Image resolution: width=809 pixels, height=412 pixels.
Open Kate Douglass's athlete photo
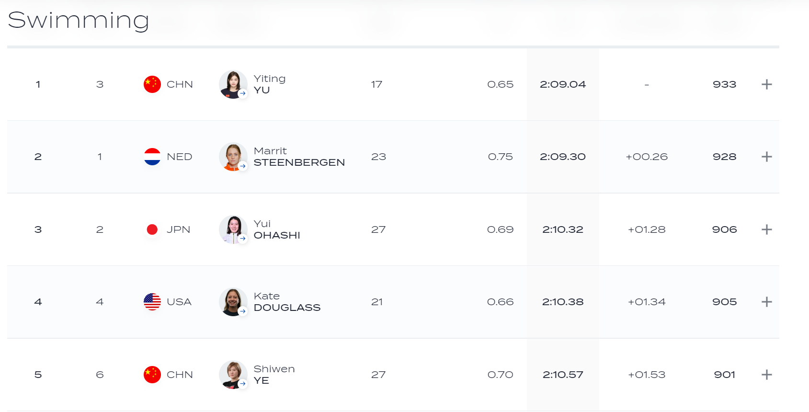(x=233, y=302)
